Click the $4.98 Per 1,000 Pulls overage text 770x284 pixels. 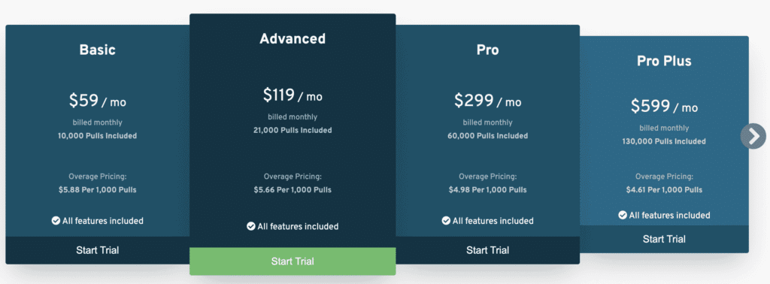[487, 190]
